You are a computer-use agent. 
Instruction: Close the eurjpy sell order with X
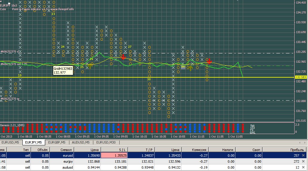click(x=303, y=161)
